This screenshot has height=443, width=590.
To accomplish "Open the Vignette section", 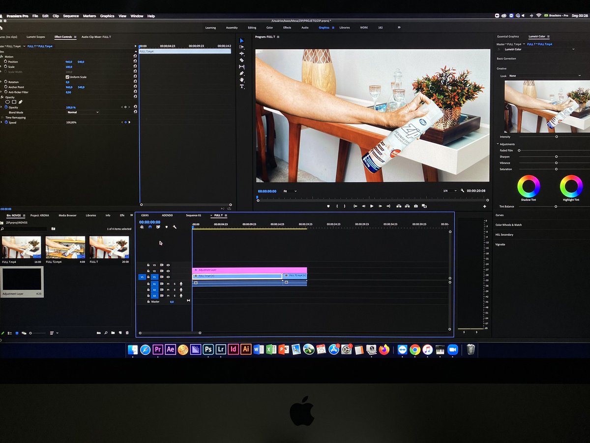I will 501,244.
